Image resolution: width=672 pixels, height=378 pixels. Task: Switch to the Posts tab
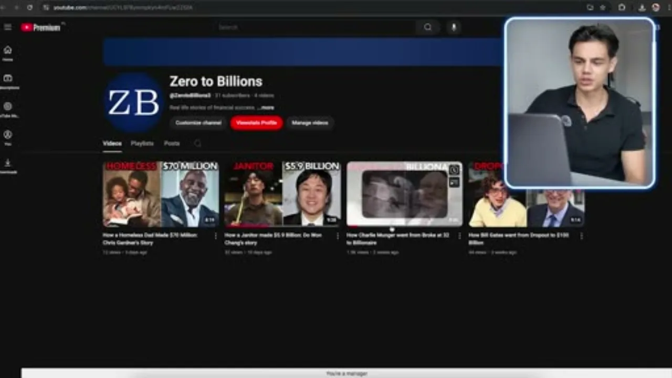click(172, 143)
